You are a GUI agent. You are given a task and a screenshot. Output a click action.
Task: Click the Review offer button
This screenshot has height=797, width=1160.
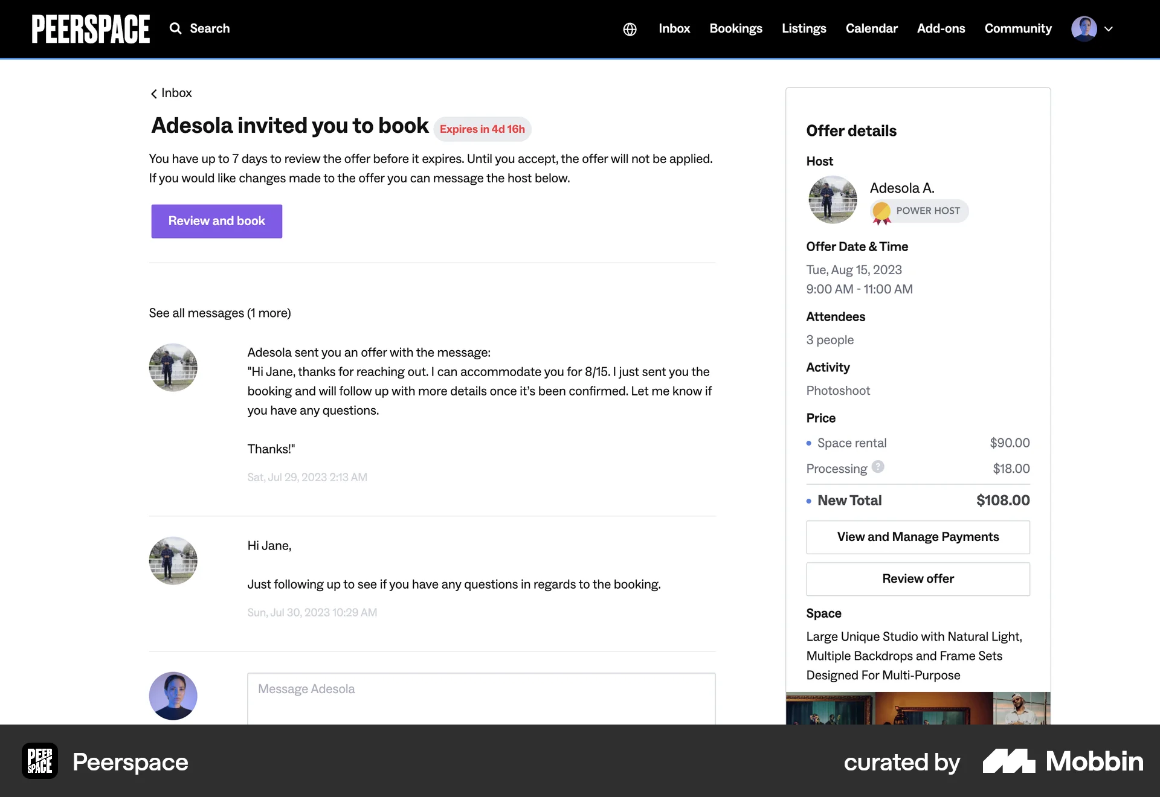[x=918, y=578]
